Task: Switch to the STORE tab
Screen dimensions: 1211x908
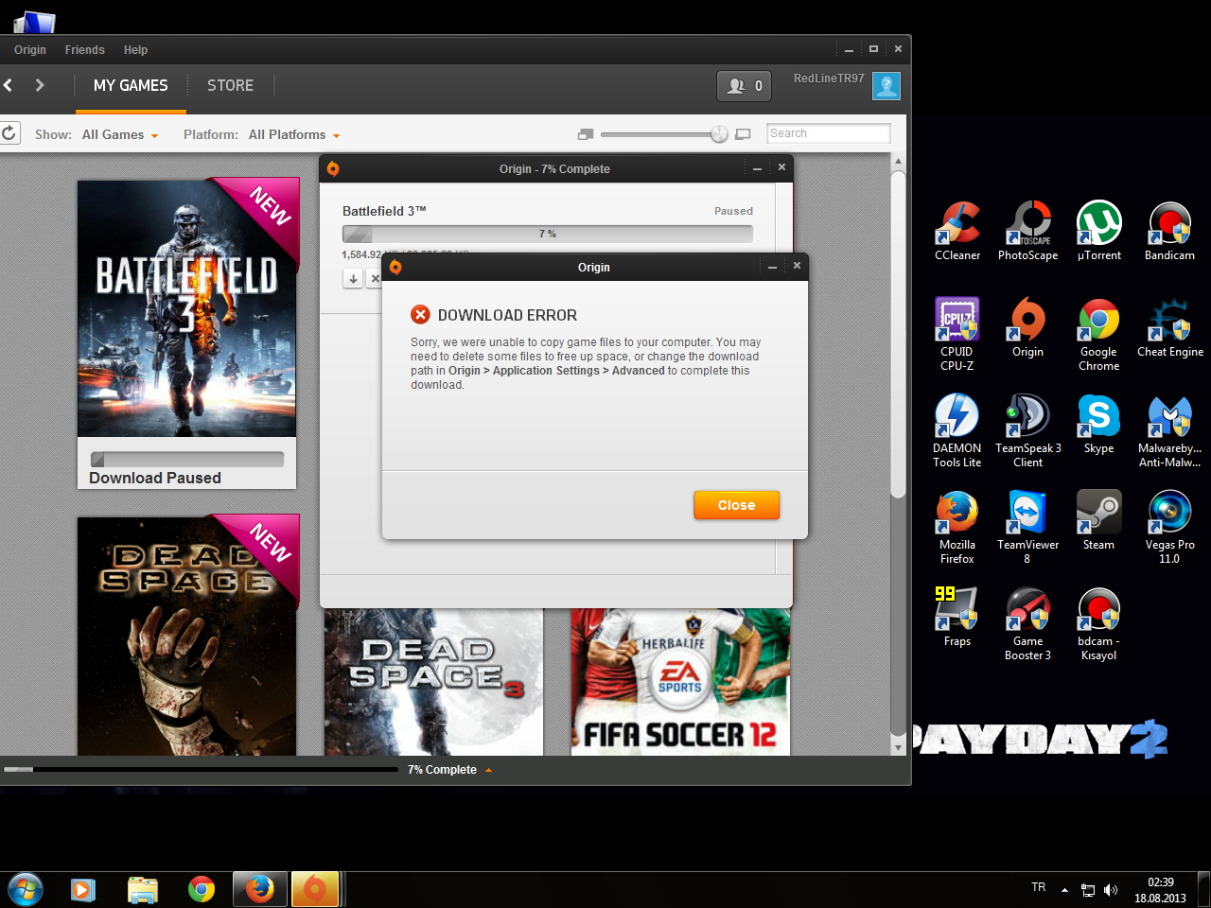Action: coord(231,85)
